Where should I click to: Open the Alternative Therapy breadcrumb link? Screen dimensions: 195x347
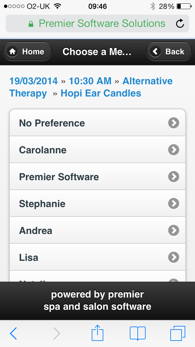[x=147, y=81]
